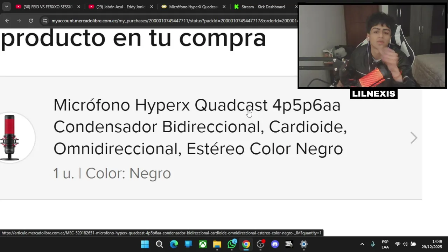This screenshot has width=448, height=252.
Task: Close the FEID VS FERXXO tab
Action: point(78,7)
